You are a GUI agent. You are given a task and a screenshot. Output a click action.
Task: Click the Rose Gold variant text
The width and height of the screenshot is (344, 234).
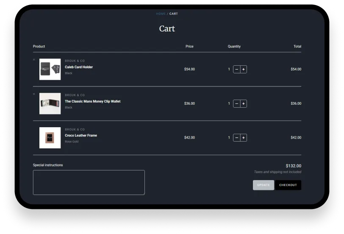pyautogui.click(x=72, y=142)
